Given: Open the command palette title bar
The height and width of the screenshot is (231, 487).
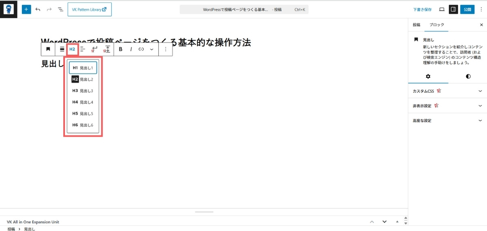Looking at the screenshot, I should coord(244,9).
